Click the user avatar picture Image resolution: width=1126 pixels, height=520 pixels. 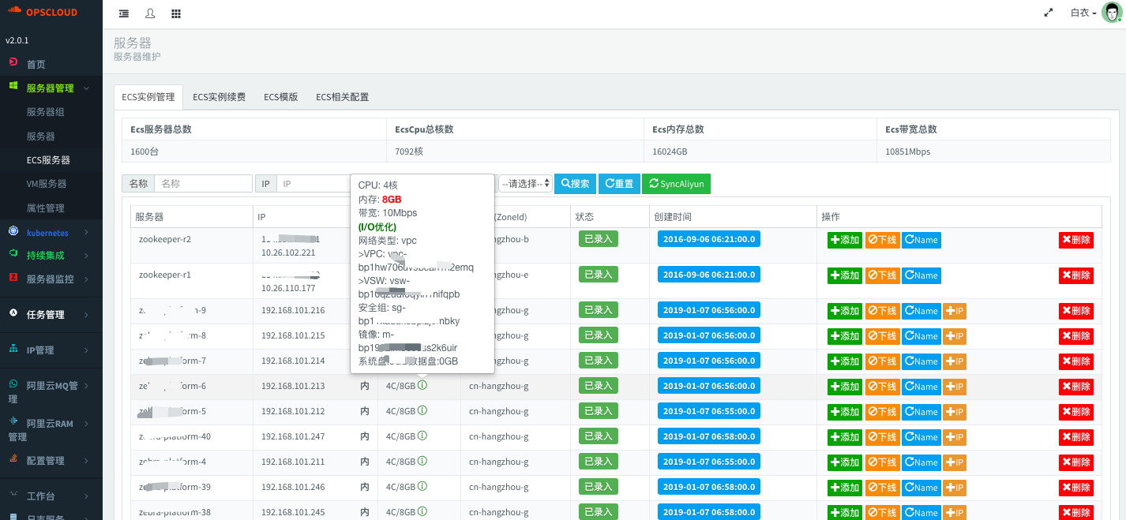[1111, 13]
